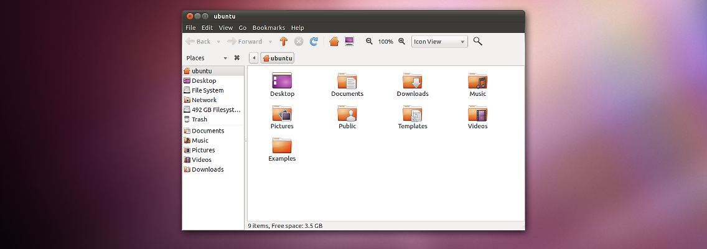Open the Edit menu

pyautogui.click(x=207, y=27)
